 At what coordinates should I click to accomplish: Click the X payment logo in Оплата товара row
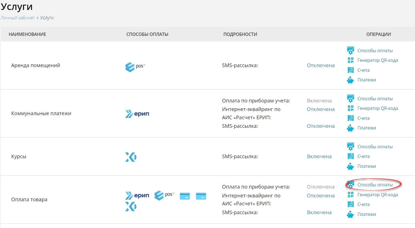(131, 206)
